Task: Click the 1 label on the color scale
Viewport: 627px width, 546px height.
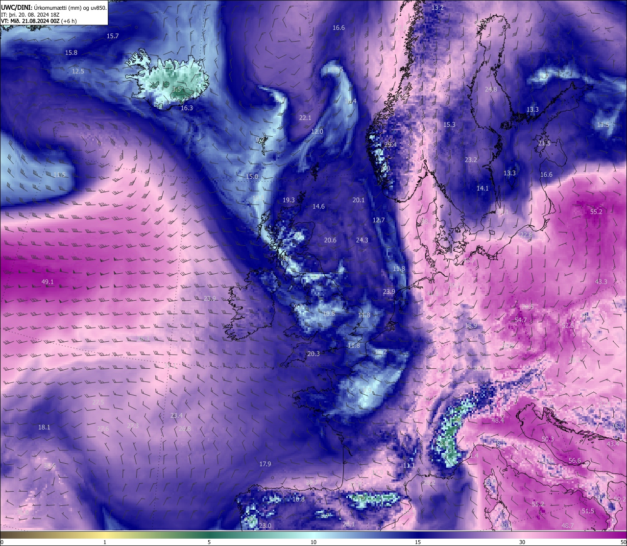Action: pyautogui.click(x=105, y=542)
